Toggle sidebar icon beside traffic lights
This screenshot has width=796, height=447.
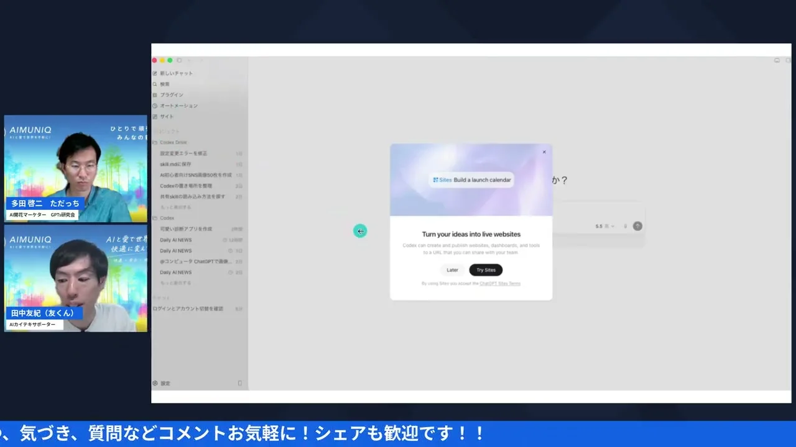tap(179, 60)
